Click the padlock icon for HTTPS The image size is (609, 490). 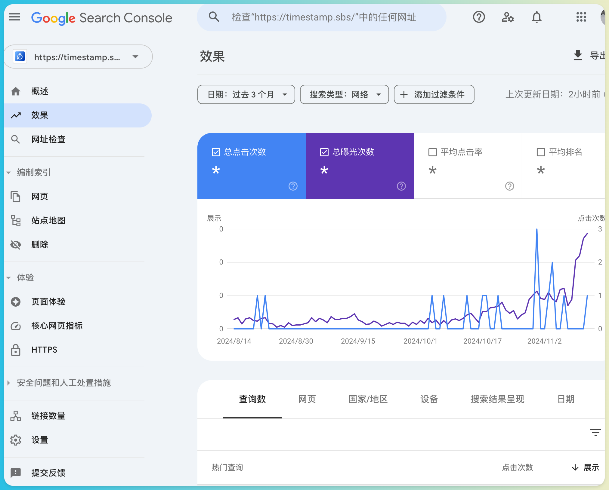pyautogui.click(x=16, y=350)
